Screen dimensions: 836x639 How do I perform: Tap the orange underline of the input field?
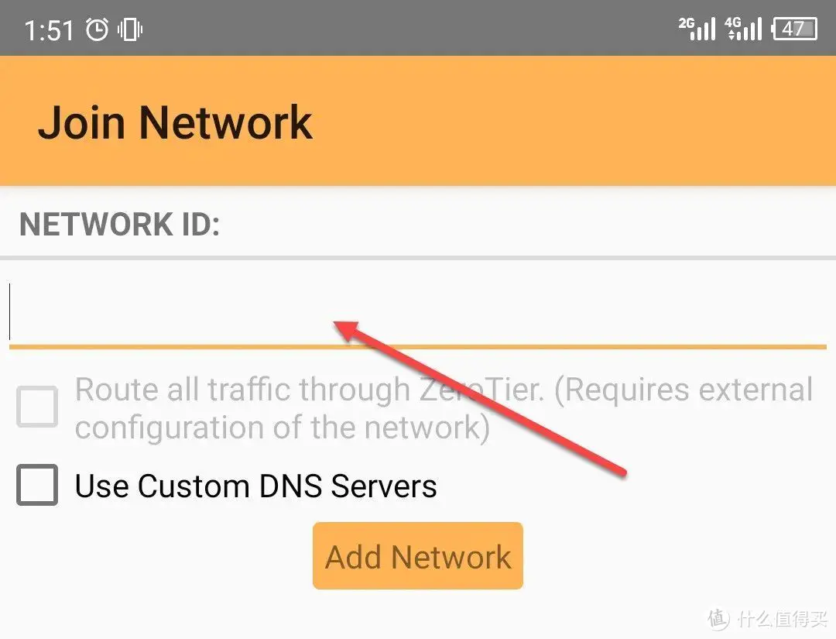[x=418, y=347]
